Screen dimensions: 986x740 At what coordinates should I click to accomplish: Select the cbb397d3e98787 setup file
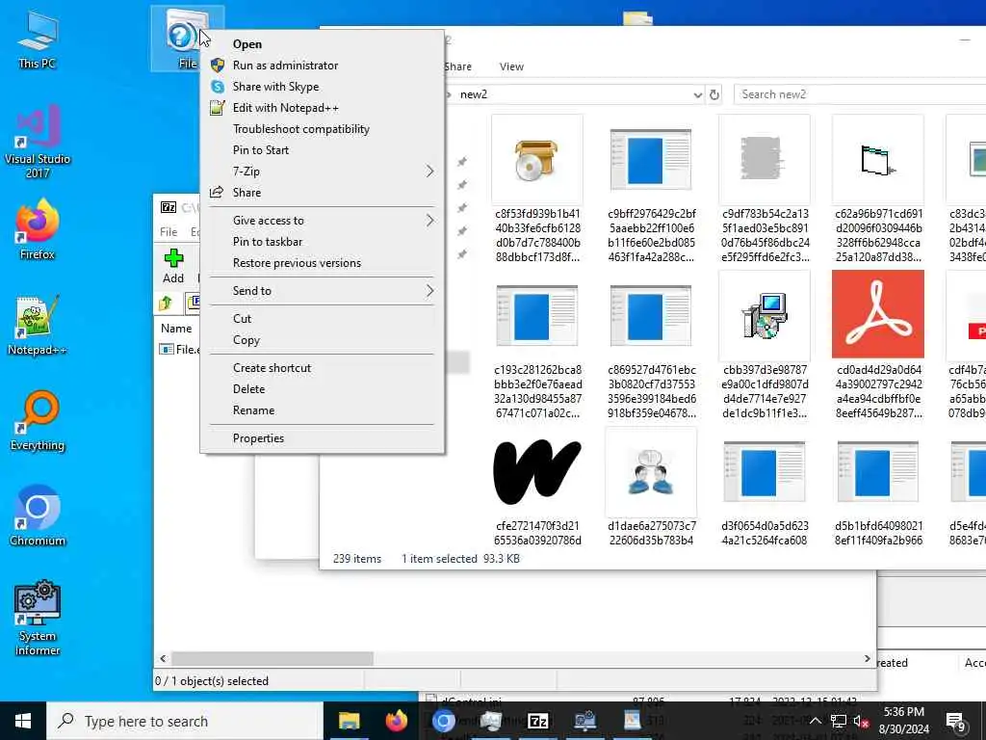click(x=764, y=315)
